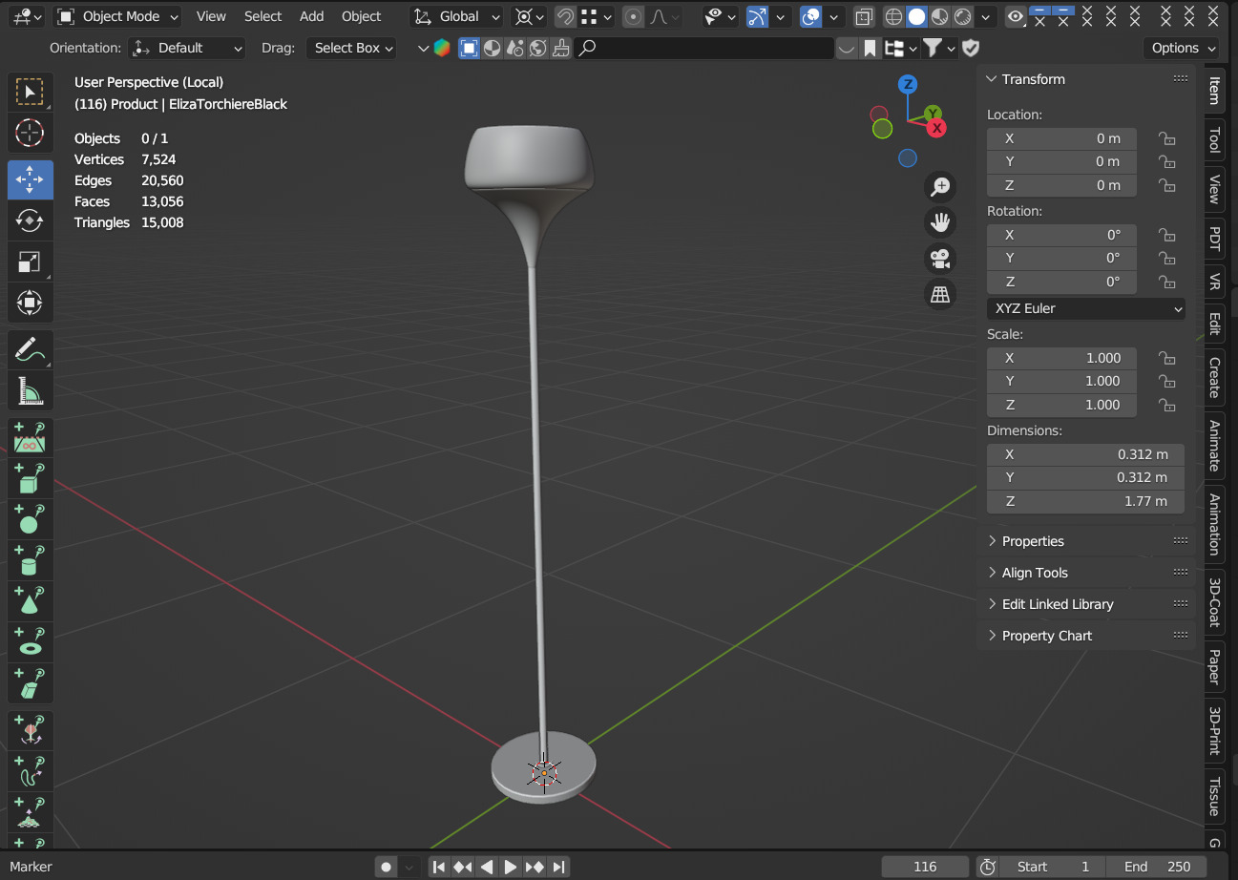Screen dimensions: 1238x880
Task: Switch to material preview shading
Action: (939, 16)
